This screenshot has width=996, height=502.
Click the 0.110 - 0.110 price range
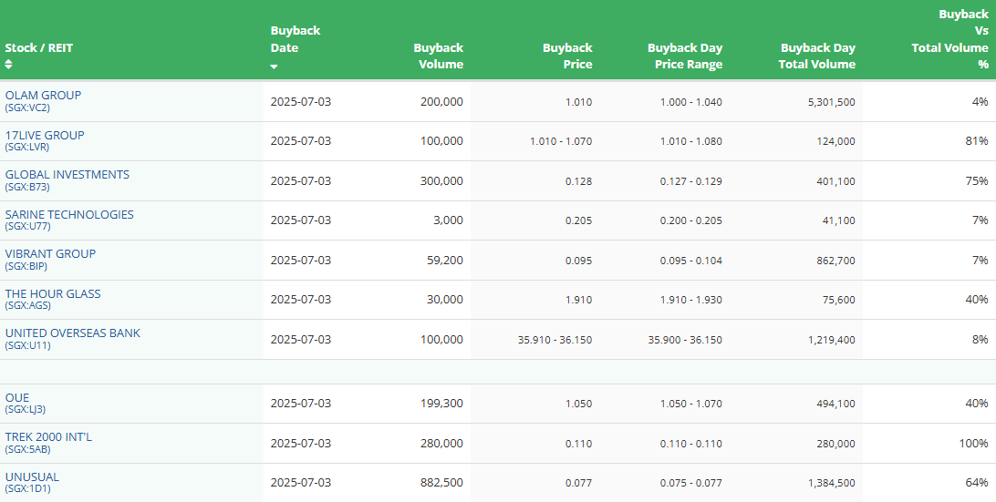(x=691, y=444)
